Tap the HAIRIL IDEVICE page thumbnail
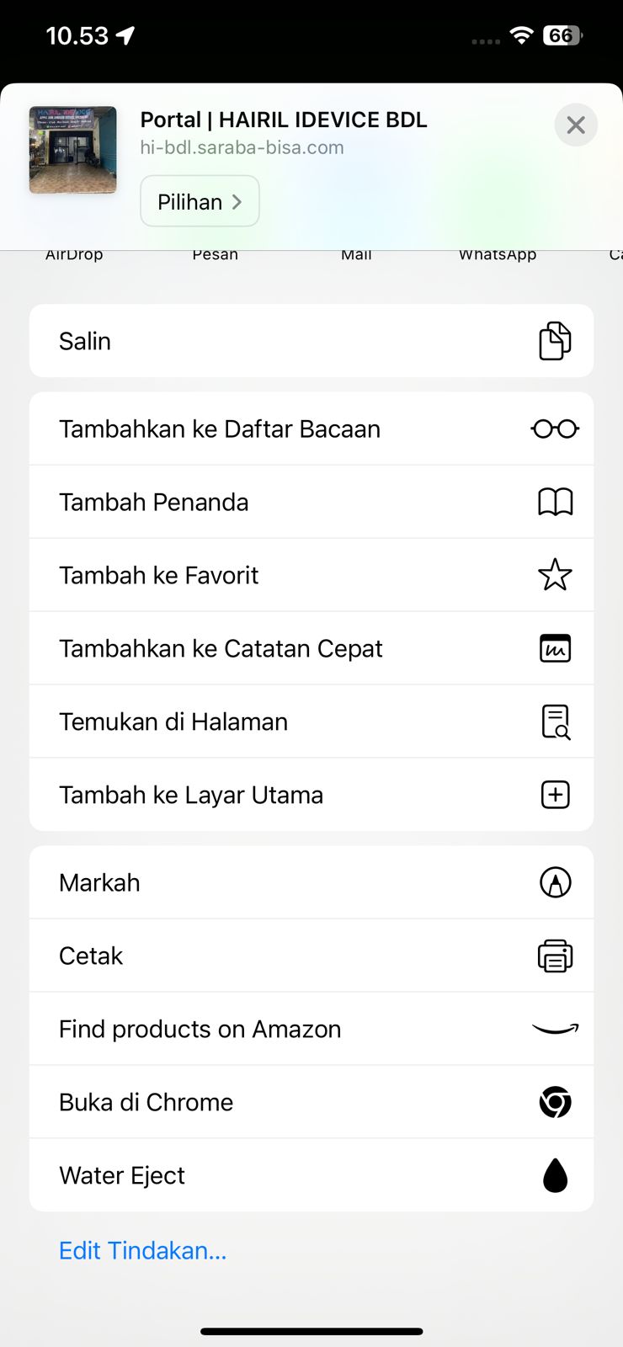This screenshot has height=1347, width=623. pos(73,150)
